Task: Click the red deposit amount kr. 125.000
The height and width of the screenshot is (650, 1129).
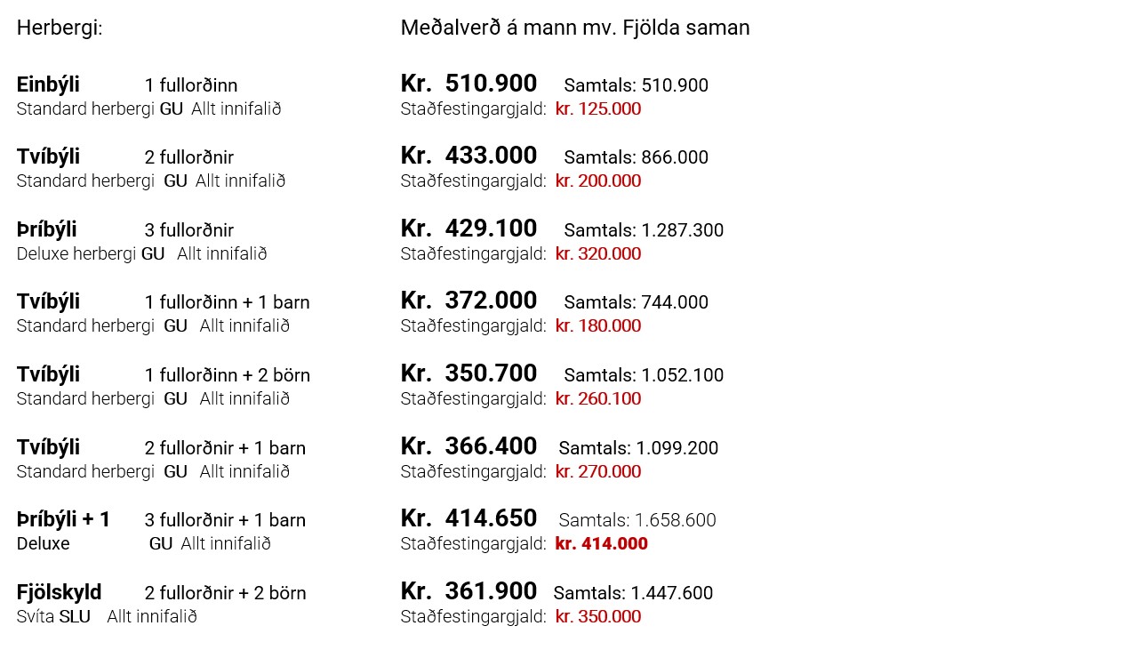Action: pos(597,109)
